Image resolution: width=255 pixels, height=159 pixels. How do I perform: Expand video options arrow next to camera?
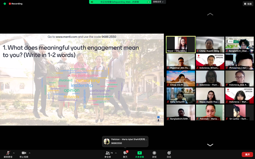pos(30,153)
